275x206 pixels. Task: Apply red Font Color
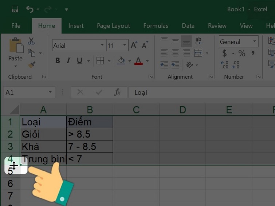pos(138,61)
